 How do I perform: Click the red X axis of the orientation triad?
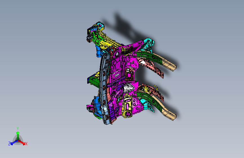22,143
